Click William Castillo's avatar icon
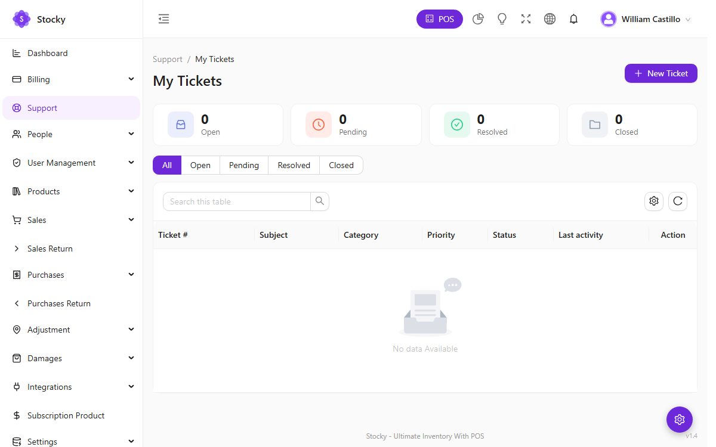 (x=609, y=19)
